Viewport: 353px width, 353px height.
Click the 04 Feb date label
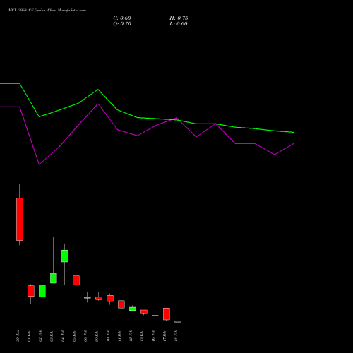point(63,336)
